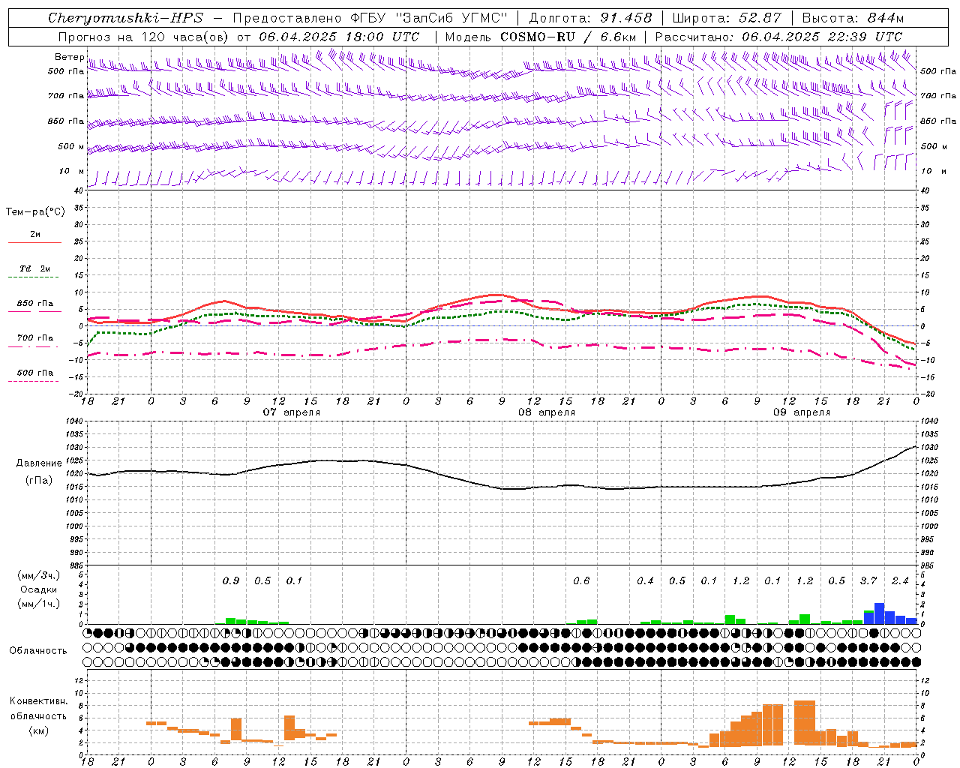Click the date label 08 апреля under temperature chart
The height and width of the screenshot is (768, 960).
(547, 412)
